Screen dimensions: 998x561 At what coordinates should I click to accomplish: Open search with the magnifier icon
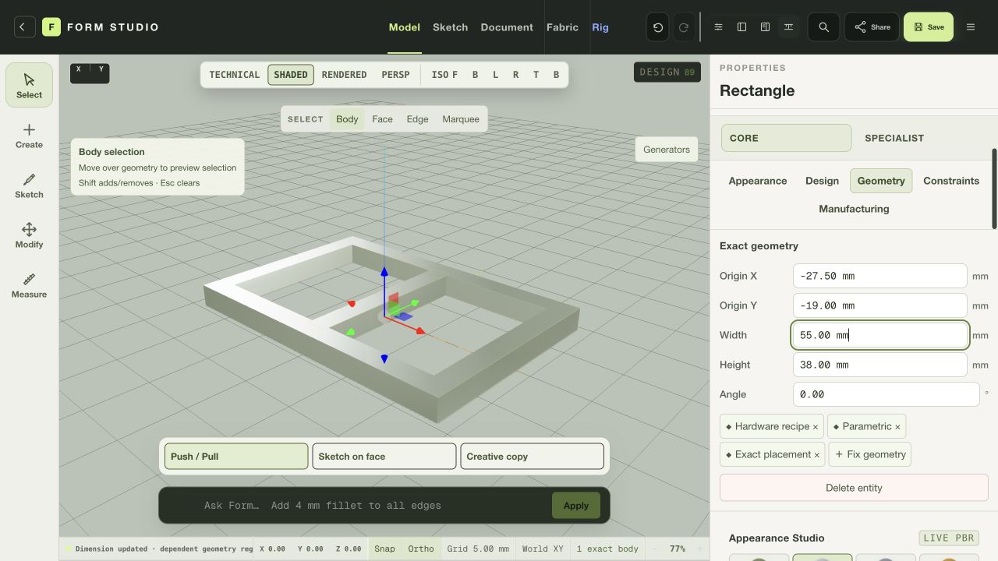point(823,27)
